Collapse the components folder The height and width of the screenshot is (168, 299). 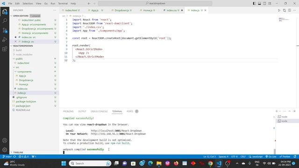[x=24, y=71]
